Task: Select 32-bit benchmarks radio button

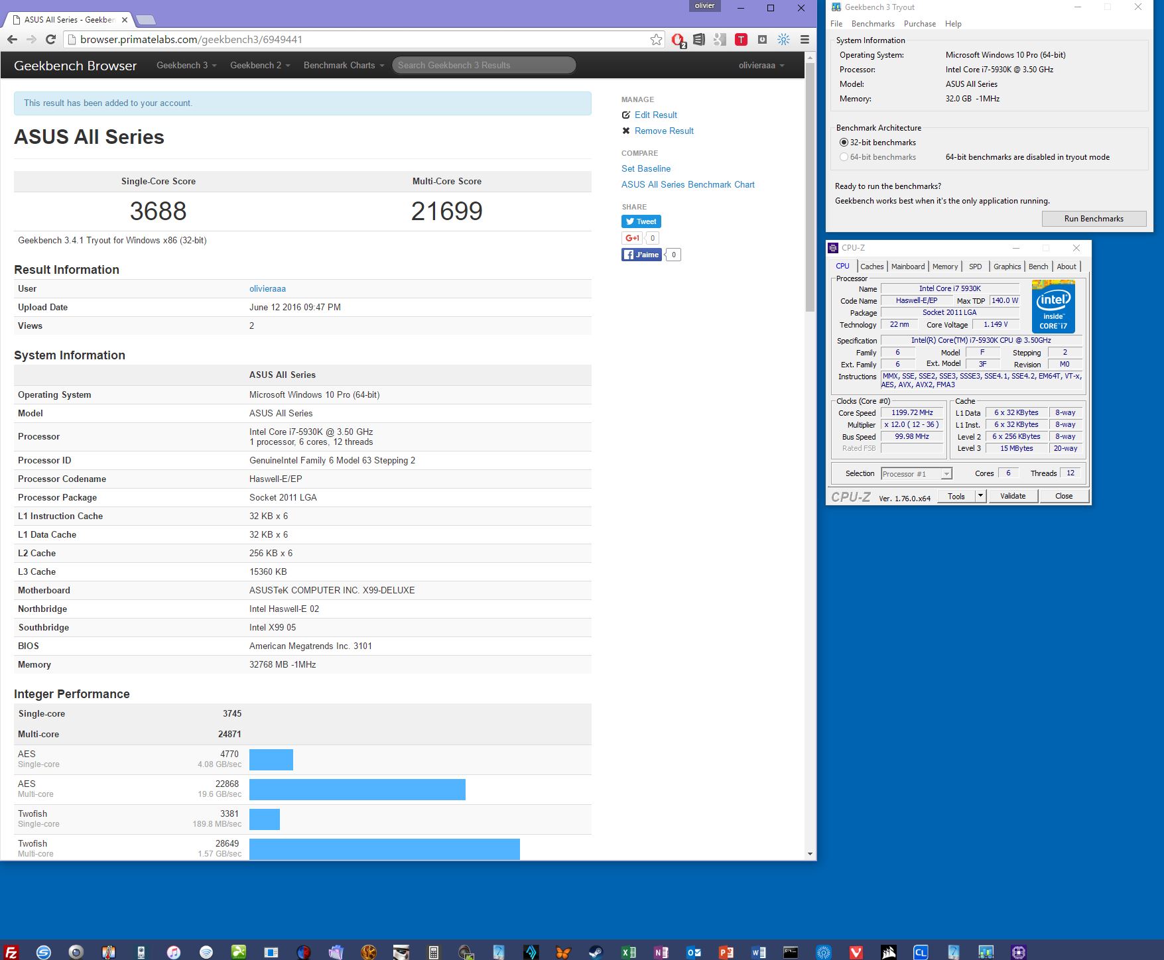Action: pyautogui.click(x=844, y=143)
